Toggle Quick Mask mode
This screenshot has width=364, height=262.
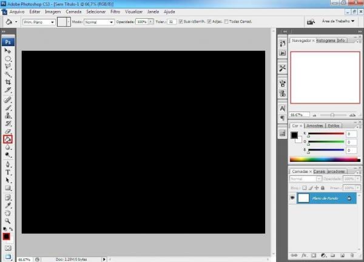[x=8, y=248]
